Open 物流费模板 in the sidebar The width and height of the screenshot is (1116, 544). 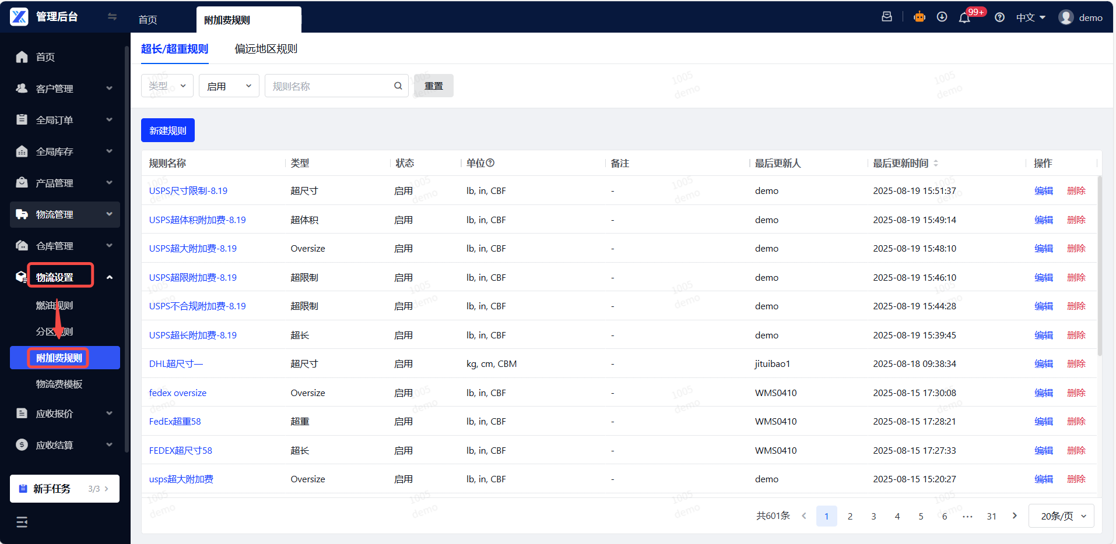coord(59,384)
